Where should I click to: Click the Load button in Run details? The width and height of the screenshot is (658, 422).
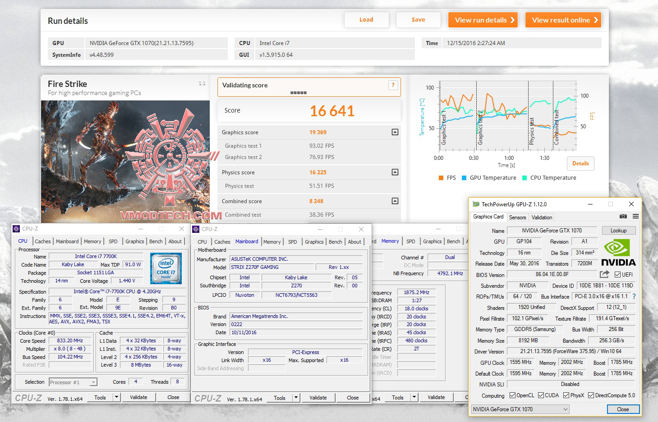point(366,20)
